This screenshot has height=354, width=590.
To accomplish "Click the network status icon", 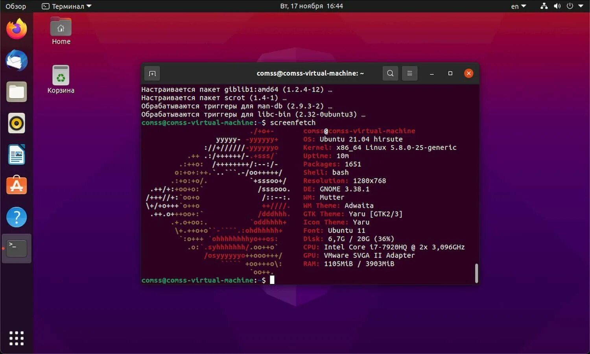I will tap(544, 6).
